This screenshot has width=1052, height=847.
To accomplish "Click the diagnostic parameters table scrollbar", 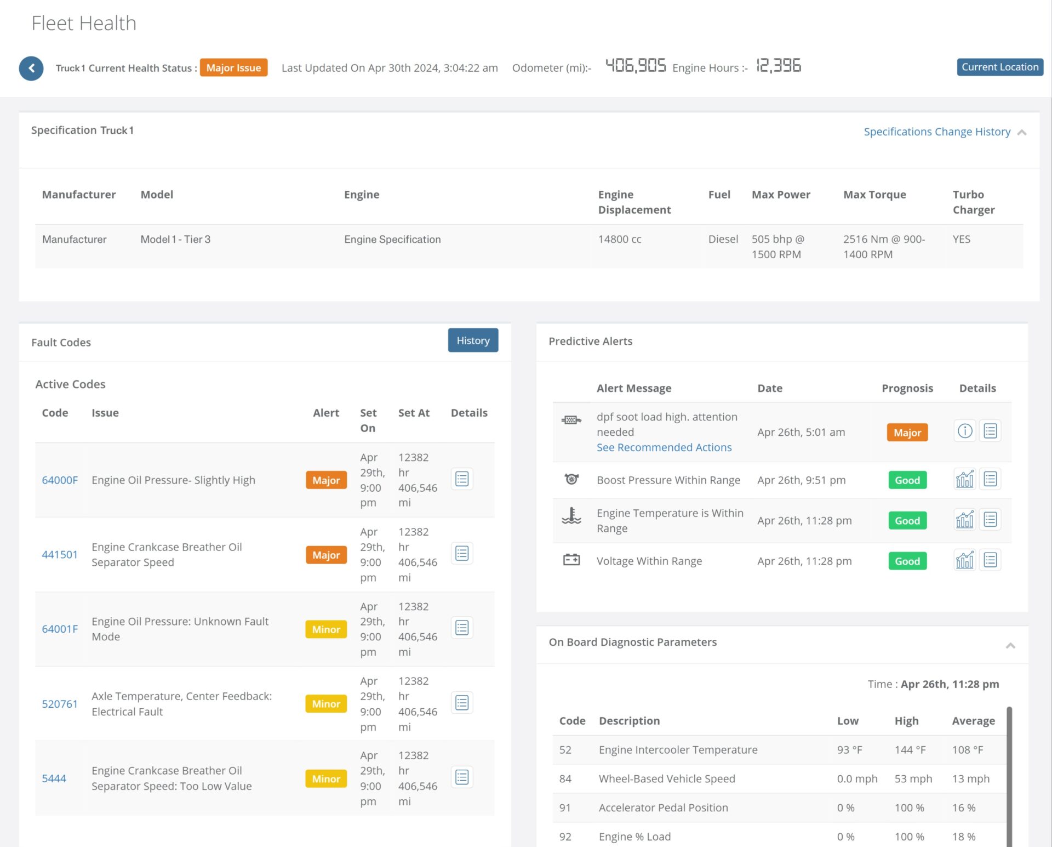I will pyautogui.click(x=1009, y=778).
